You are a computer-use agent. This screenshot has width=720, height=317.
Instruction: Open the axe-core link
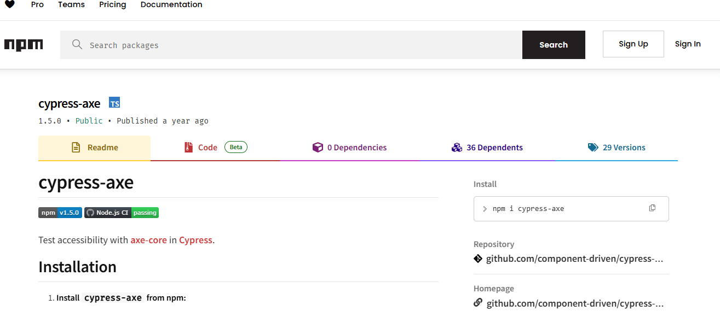(148, 240)
